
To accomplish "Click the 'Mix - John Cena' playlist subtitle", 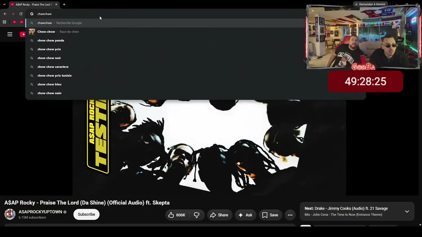I will [x=343, y=215].
